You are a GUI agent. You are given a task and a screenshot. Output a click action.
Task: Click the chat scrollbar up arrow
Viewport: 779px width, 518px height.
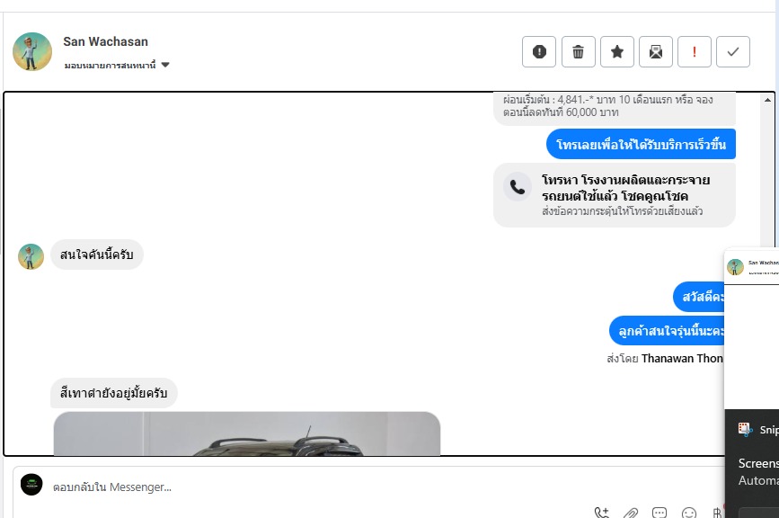click(x=767, y=100)
